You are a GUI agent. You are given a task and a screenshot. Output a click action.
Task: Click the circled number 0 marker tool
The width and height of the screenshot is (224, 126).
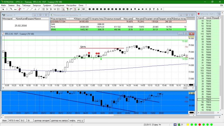coord(90,9)
